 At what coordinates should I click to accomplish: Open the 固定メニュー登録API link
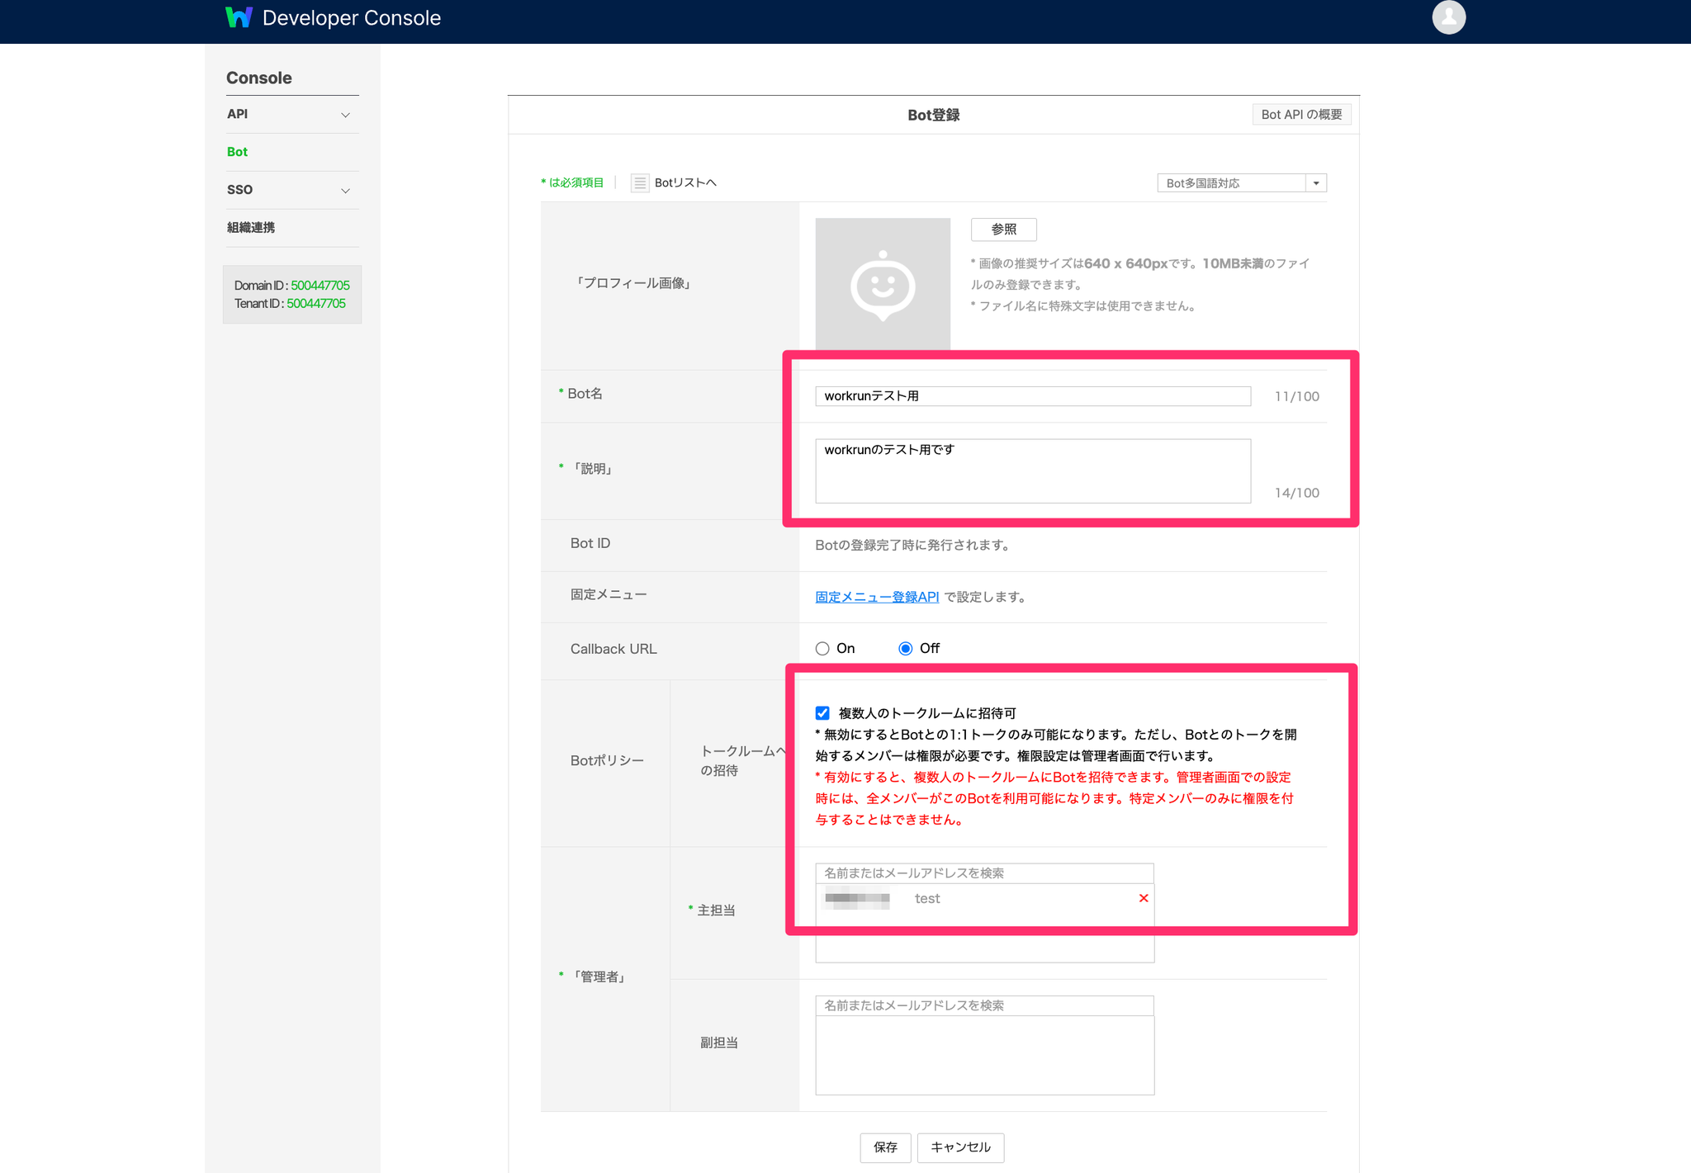(x=877, y=597)
